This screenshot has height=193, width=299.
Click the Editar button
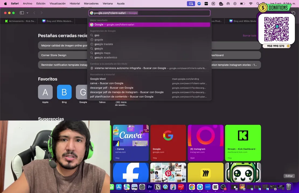(289, 176)
